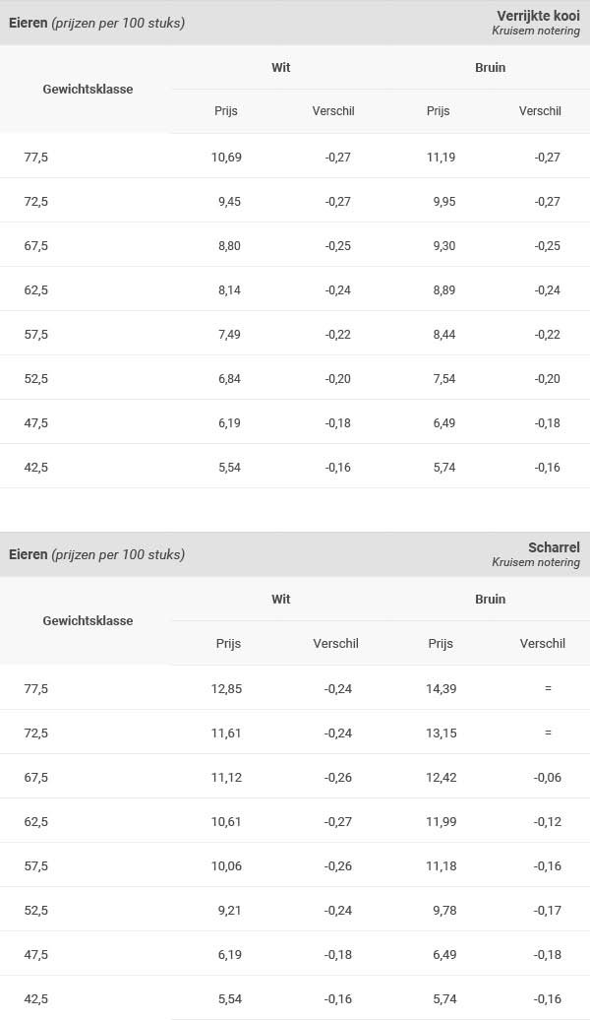Click the 8,89 brown price value
Viewport: 590px width, 1020px height.
pos(444,290)
